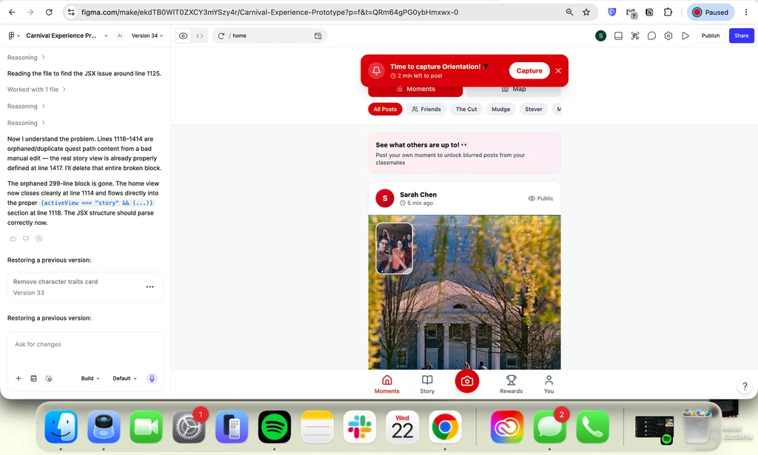The width and height of the screenshot is (758, 455).
Task: Open options menu for Version 33 card
Action: click(x=150, y=287)
